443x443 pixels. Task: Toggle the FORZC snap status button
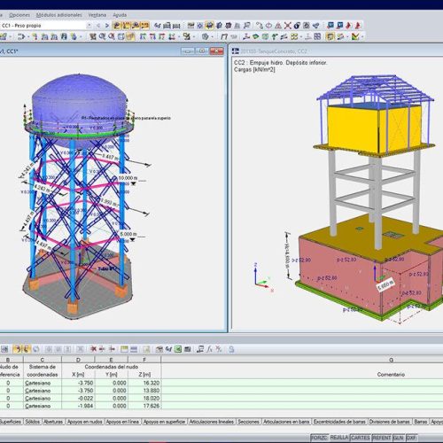(320, 438)
